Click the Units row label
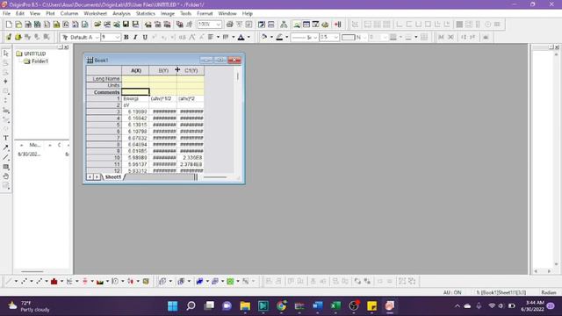 tap(104, 85)
